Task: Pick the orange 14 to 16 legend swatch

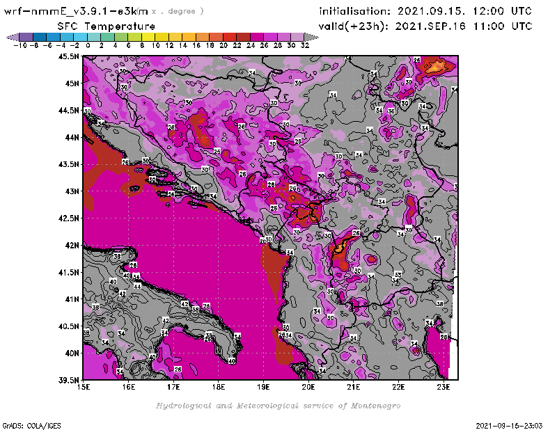Action: 189,37
